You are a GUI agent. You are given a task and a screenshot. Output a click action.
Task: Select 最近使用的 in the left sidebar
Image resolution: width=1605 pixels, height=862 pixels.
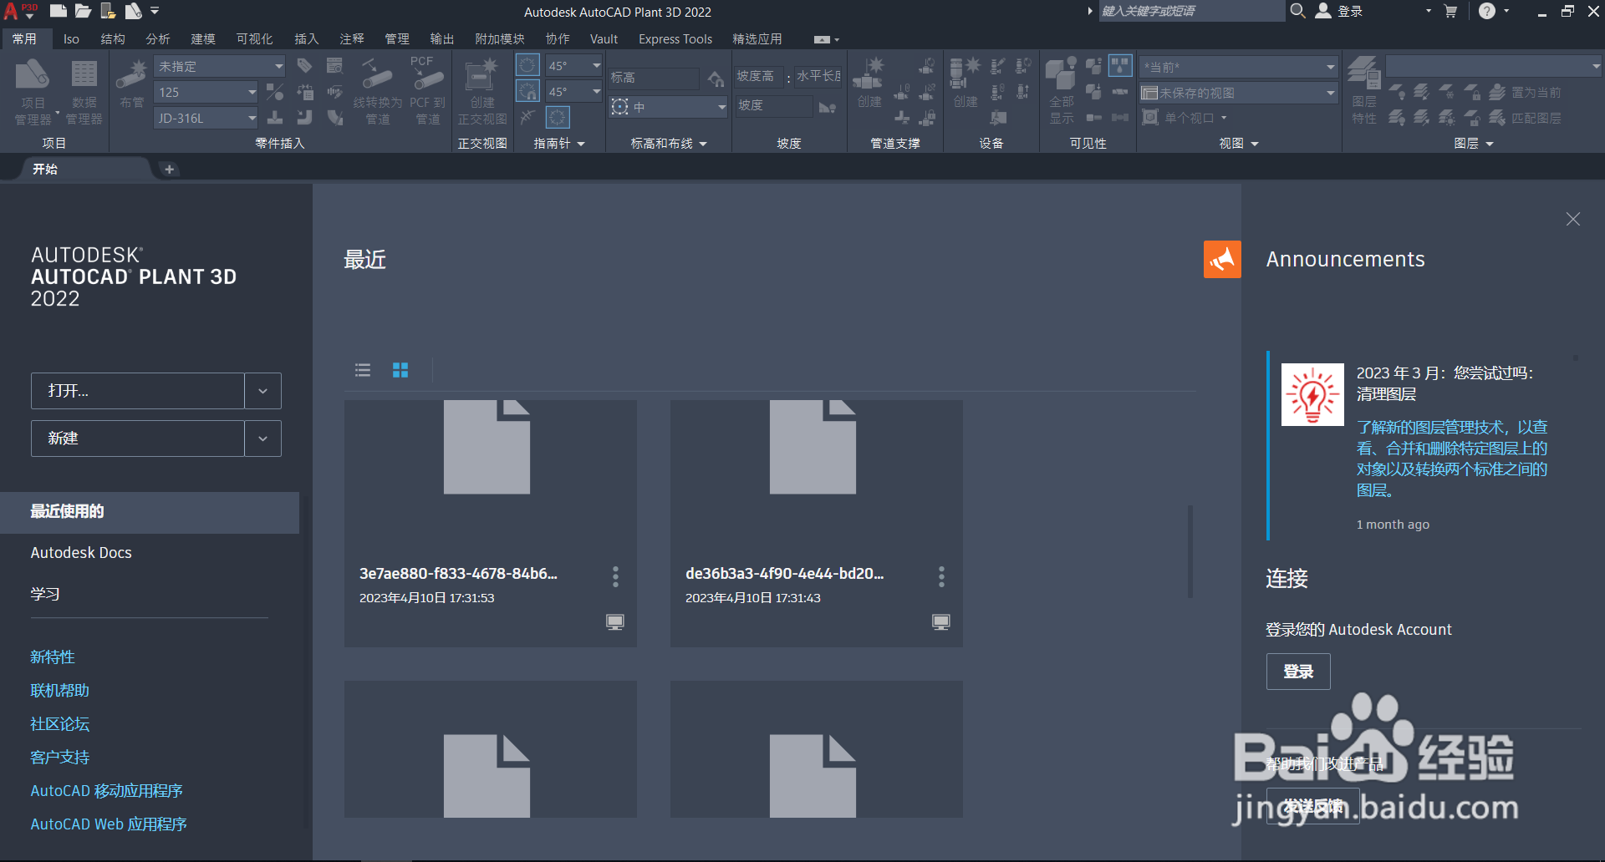click(150, 512)
